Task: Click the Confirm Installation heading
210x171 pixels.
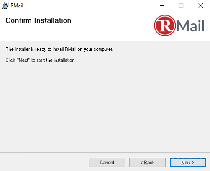Action: coord(38,20)
